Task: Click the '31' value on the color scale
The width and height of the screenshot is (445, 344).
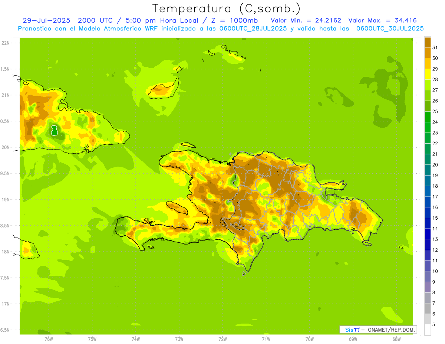Action: pos(435,47)
